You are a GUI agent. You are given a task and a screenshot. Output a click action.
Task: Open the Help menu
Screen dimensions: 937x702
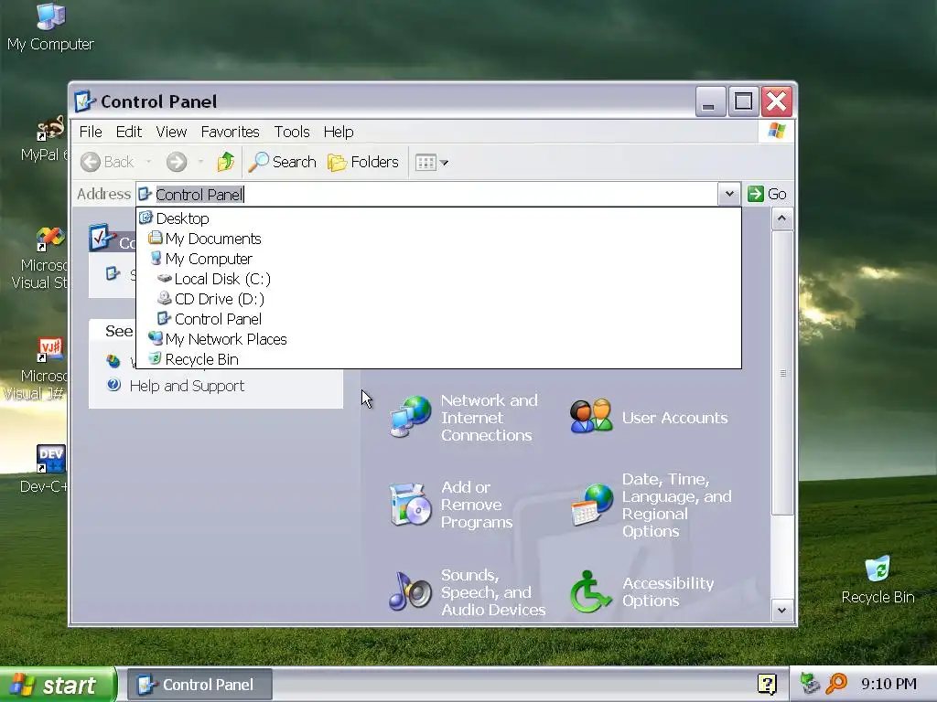(339, 132)
